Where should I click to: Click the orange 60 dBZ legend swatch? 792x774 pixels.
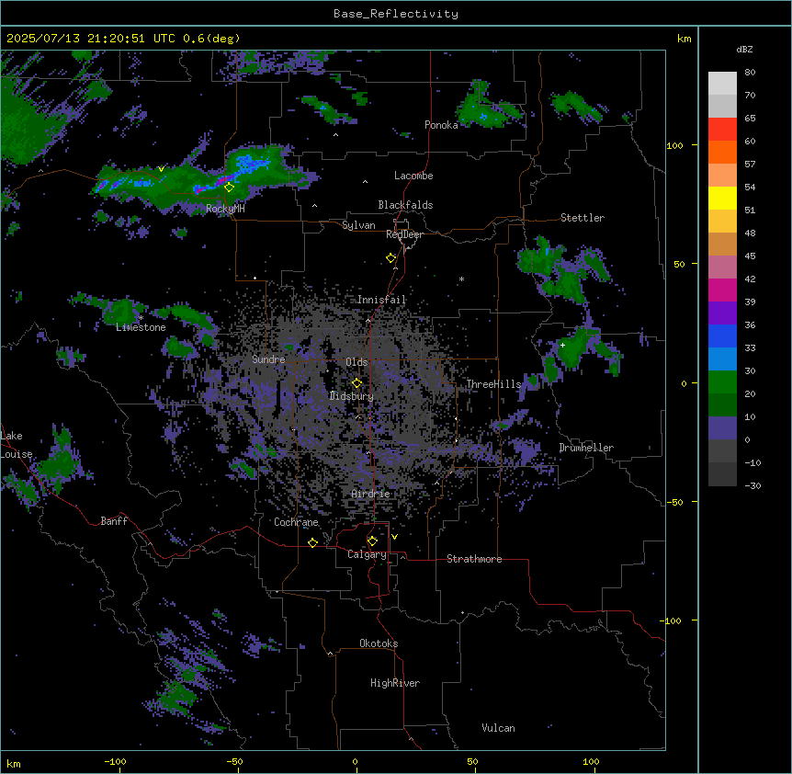point(722,152)
